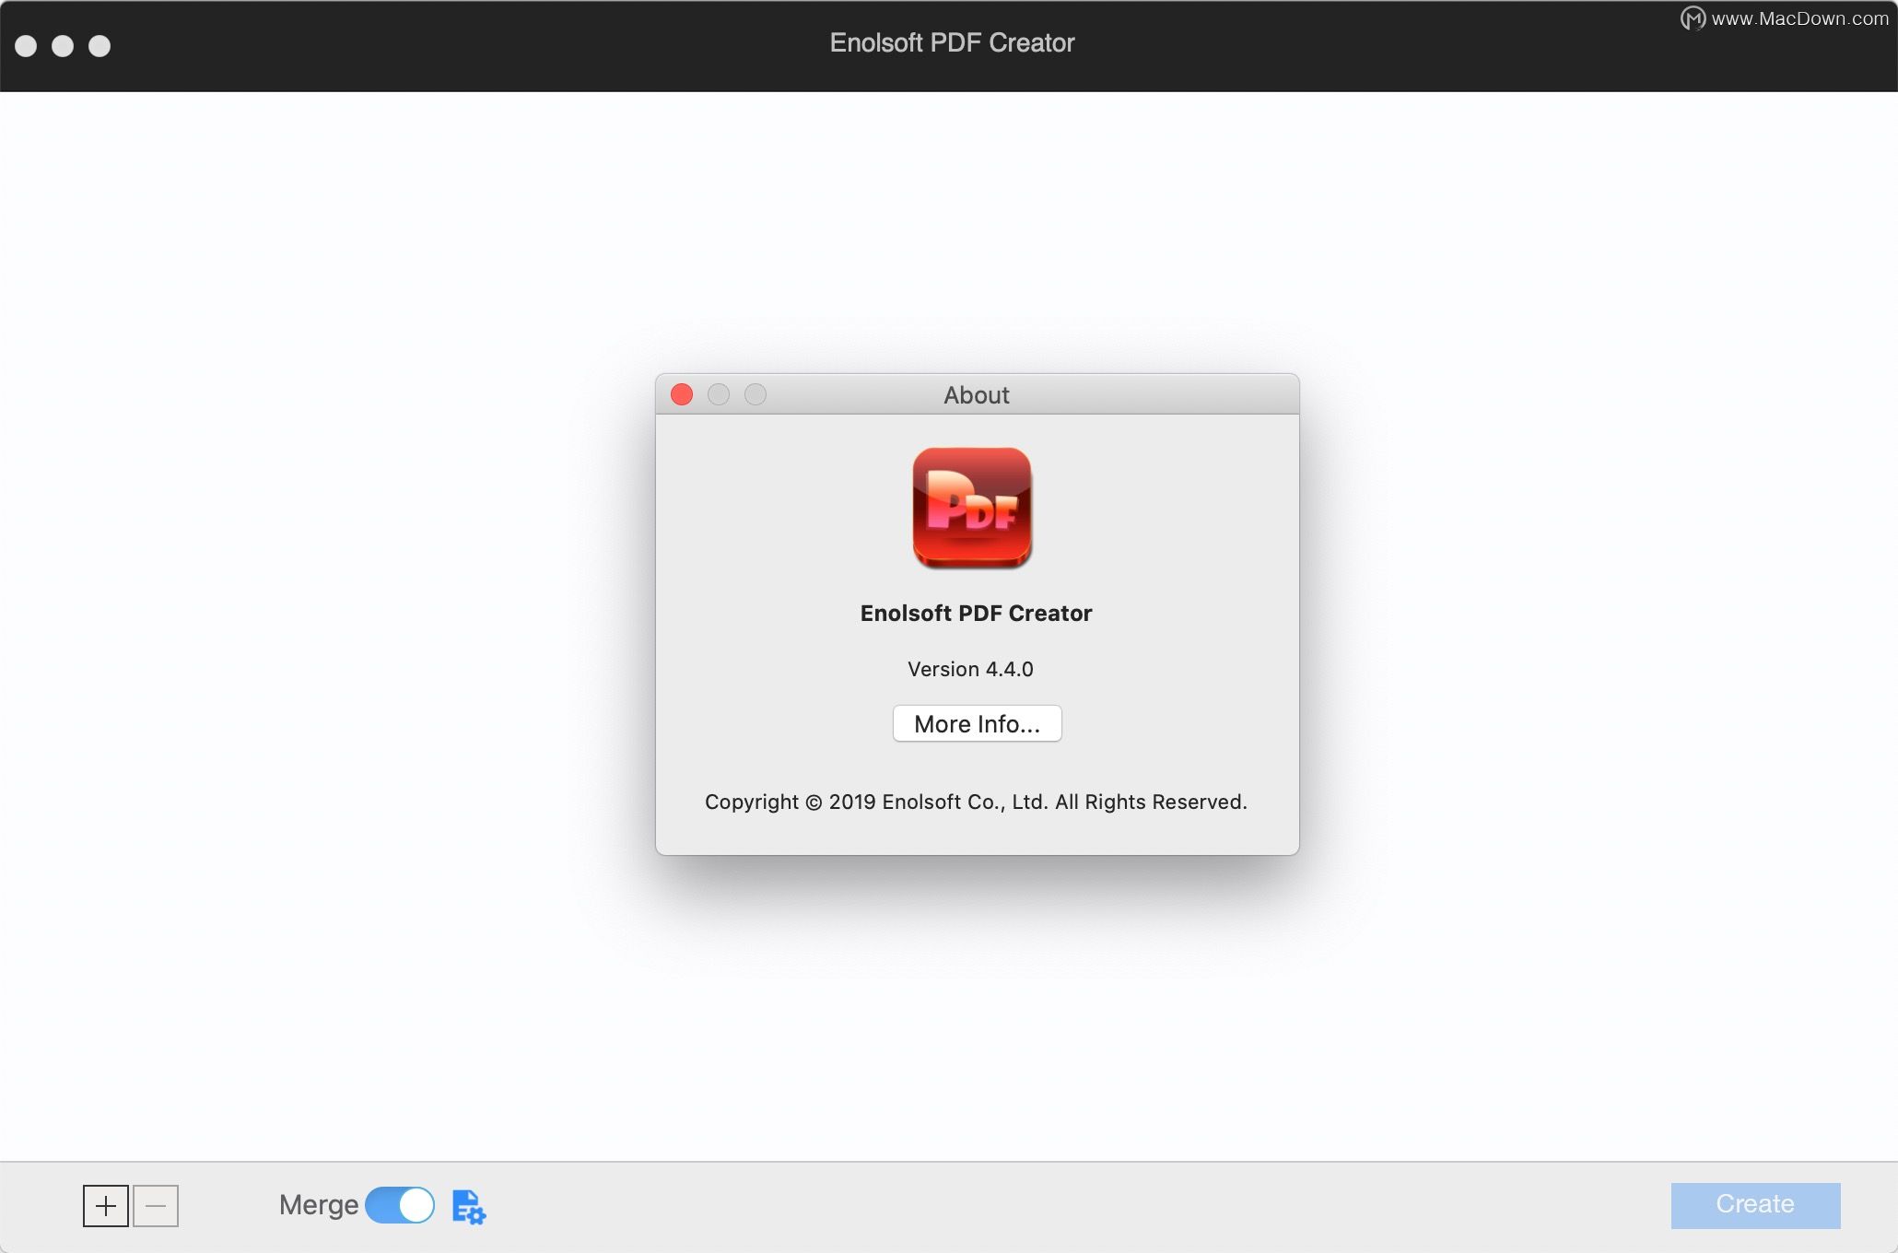This screenshot has height=1253, width=1898.
Task: Click the copyright 2019 Enolsoft text
Action: click(976, 802)
